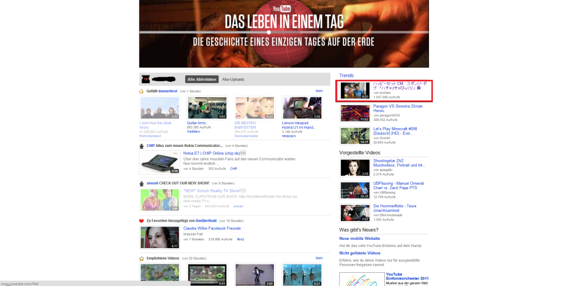The width and height of the screenshot is (564, 286).
Task: Open Die Hummerflotte video thumbnail
Action: 355,213
